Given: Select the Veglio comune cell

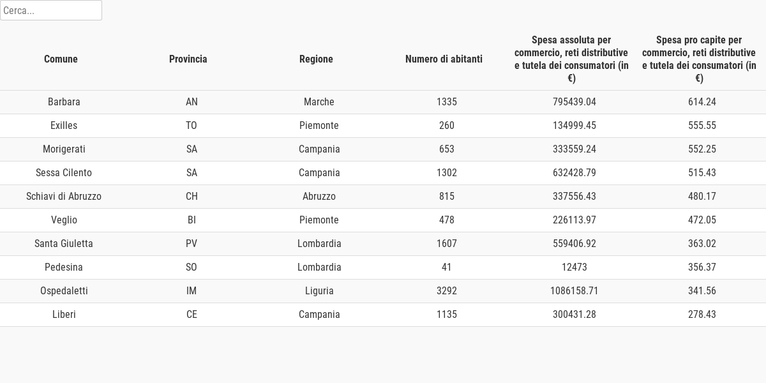Looking at the screenshot, I should pyautogui.click(x=64, y=220).
